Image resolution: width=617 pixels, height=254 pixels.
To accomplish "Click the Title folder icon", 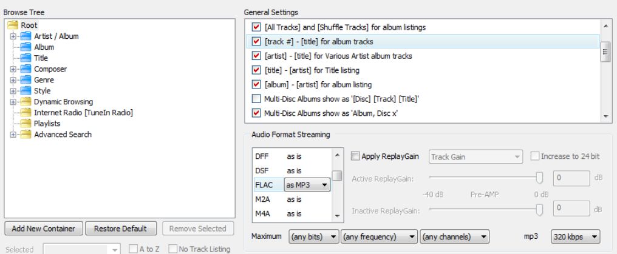I will (26, 58).
